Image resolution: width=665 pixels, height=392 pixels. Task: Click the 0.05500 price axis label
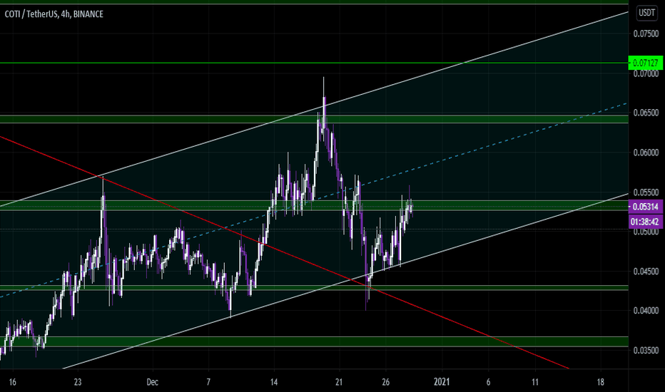(x=646, y=192)
